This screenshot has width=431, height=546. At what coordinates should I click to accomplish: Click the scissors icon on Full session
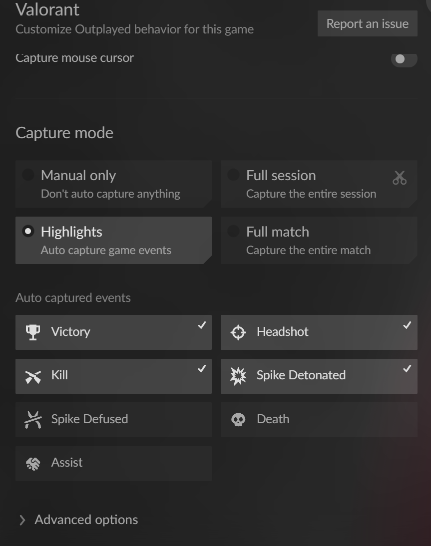pyautogui.click(x=400, y=178)
